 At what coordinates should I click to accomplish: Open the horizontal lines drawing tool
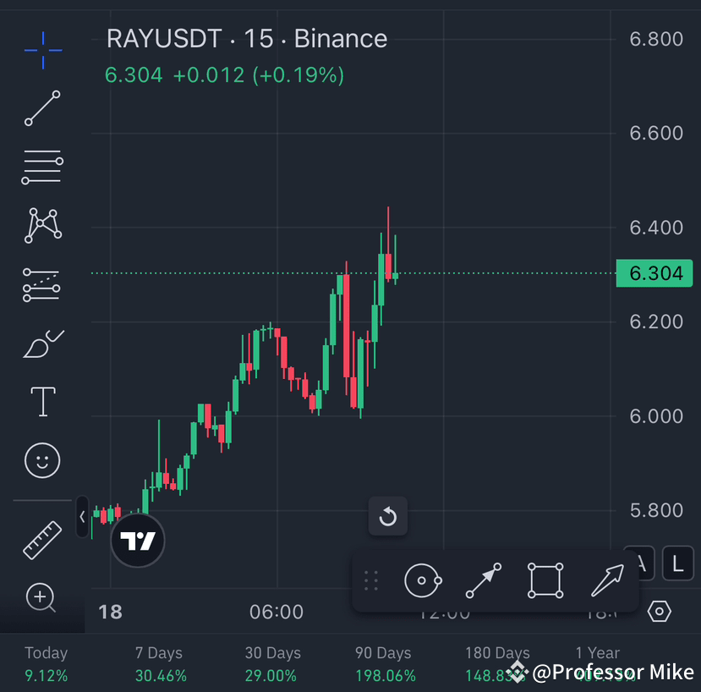pyautogui.click(x=42, y=166)
